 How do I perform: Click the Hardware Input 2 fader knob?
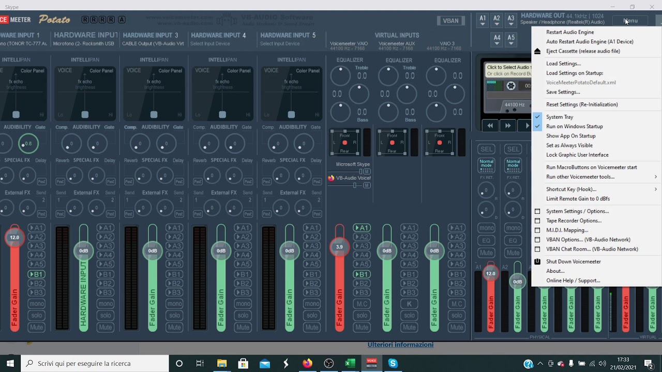(83, 251)
